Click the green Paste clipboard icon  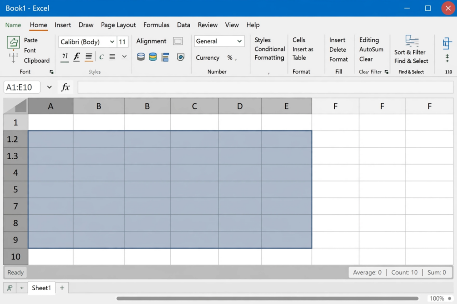coord(13,42)
